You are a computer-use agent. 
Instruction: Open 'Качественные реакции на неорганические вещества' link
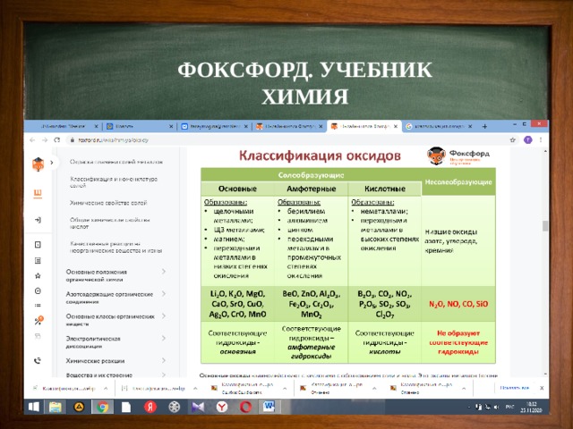(x=115, y=248)
